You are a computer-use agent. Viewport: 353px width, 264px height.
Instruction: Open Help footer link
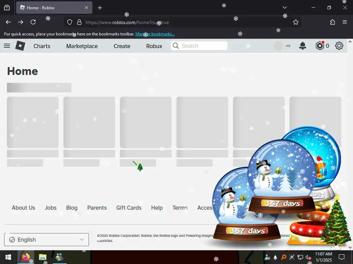click(x=157, y=208)
